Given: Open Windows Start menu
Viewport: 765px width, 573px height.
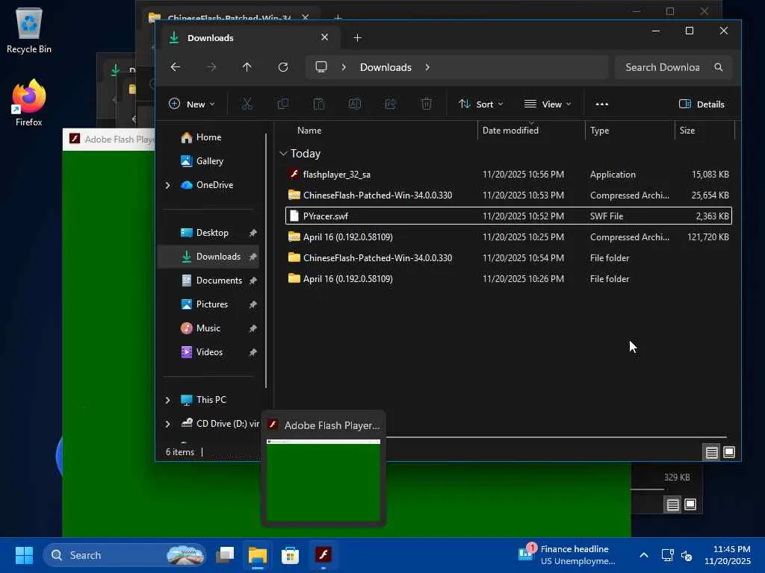Looking at the screenshot, I should 24,555.
